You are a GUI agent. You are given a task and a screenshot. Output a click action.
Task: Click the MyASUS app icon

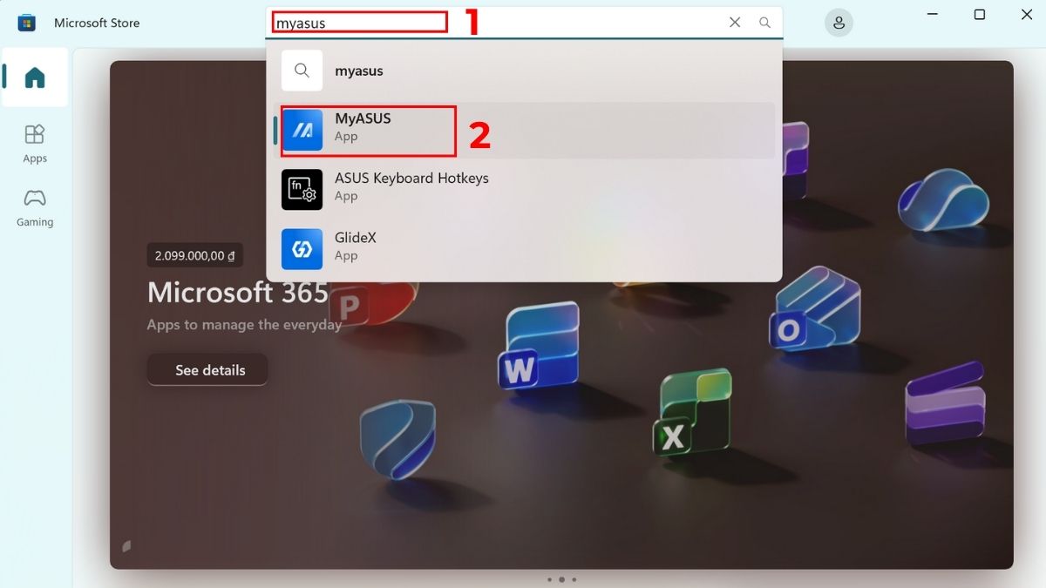click(301, 130)
